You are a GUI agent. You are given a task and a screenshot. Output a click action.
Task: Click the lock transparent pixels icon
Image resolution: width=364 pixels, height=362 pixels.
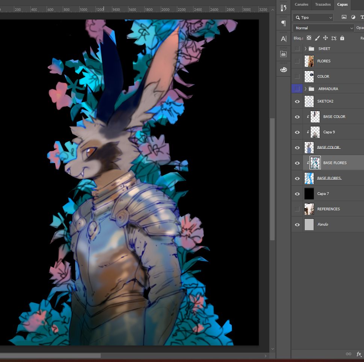point(309,38)
